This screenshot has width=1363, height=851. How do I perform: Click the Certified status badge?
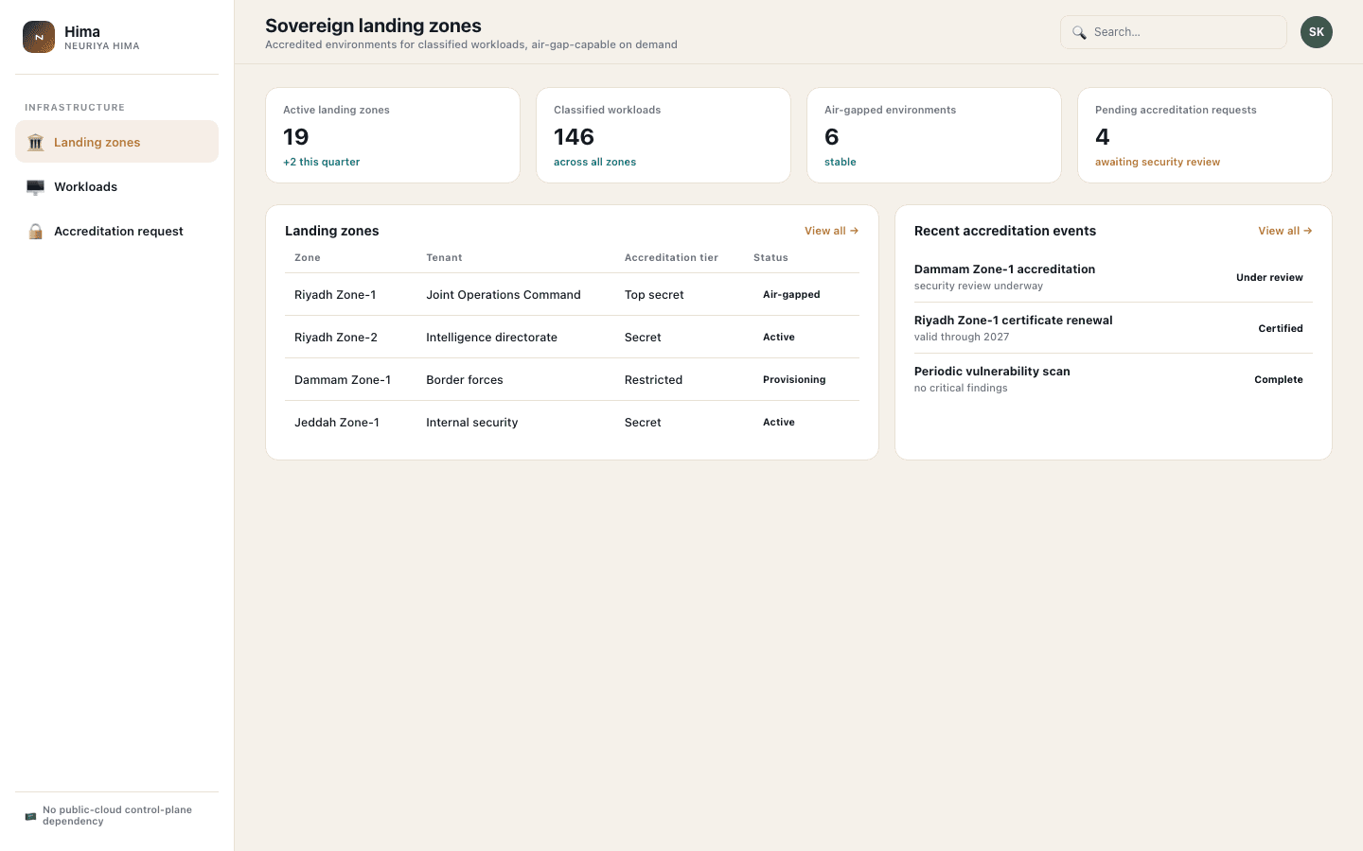(1281, 329)
